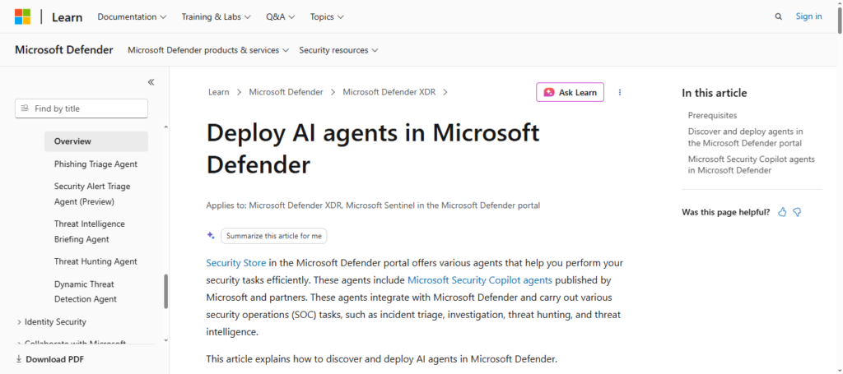The image size is (843, 374).
Task: Click the Ask Learn button
Action: point(570,92)
